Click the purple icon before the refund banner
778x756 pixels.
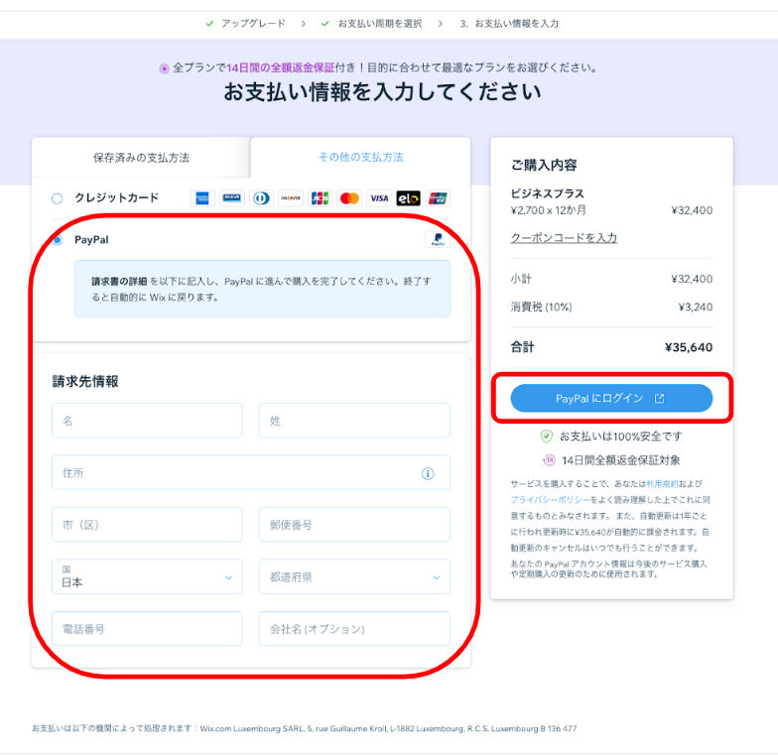pyautogui.click(x=164, y=68)
